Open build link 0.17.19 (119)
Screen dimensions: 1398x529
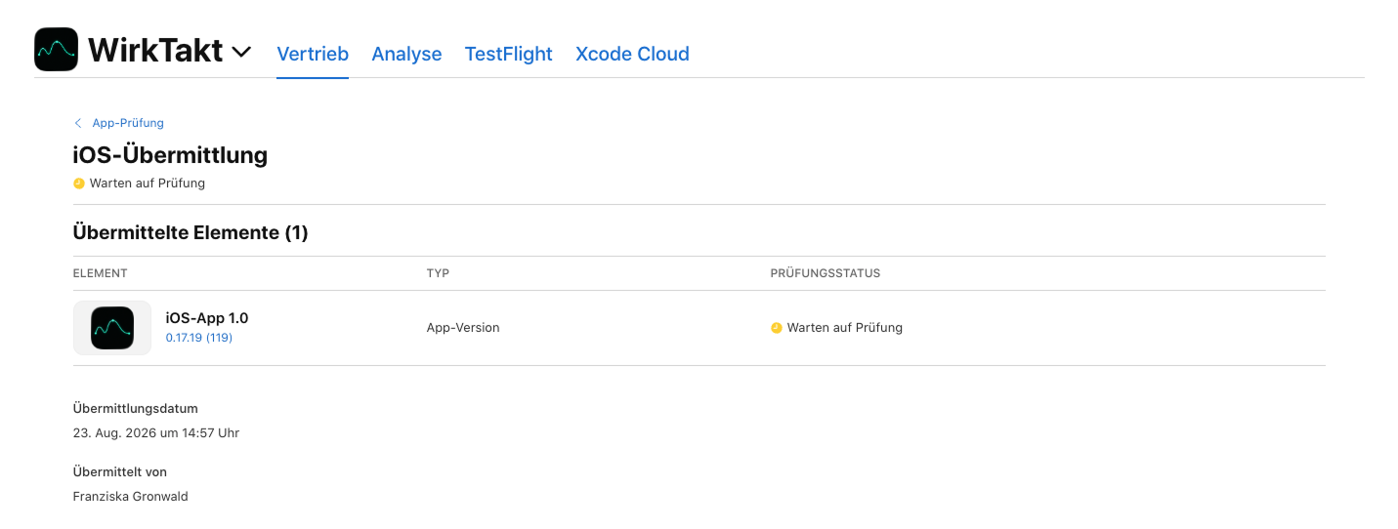pyautogui.click(x=199, y=338)
